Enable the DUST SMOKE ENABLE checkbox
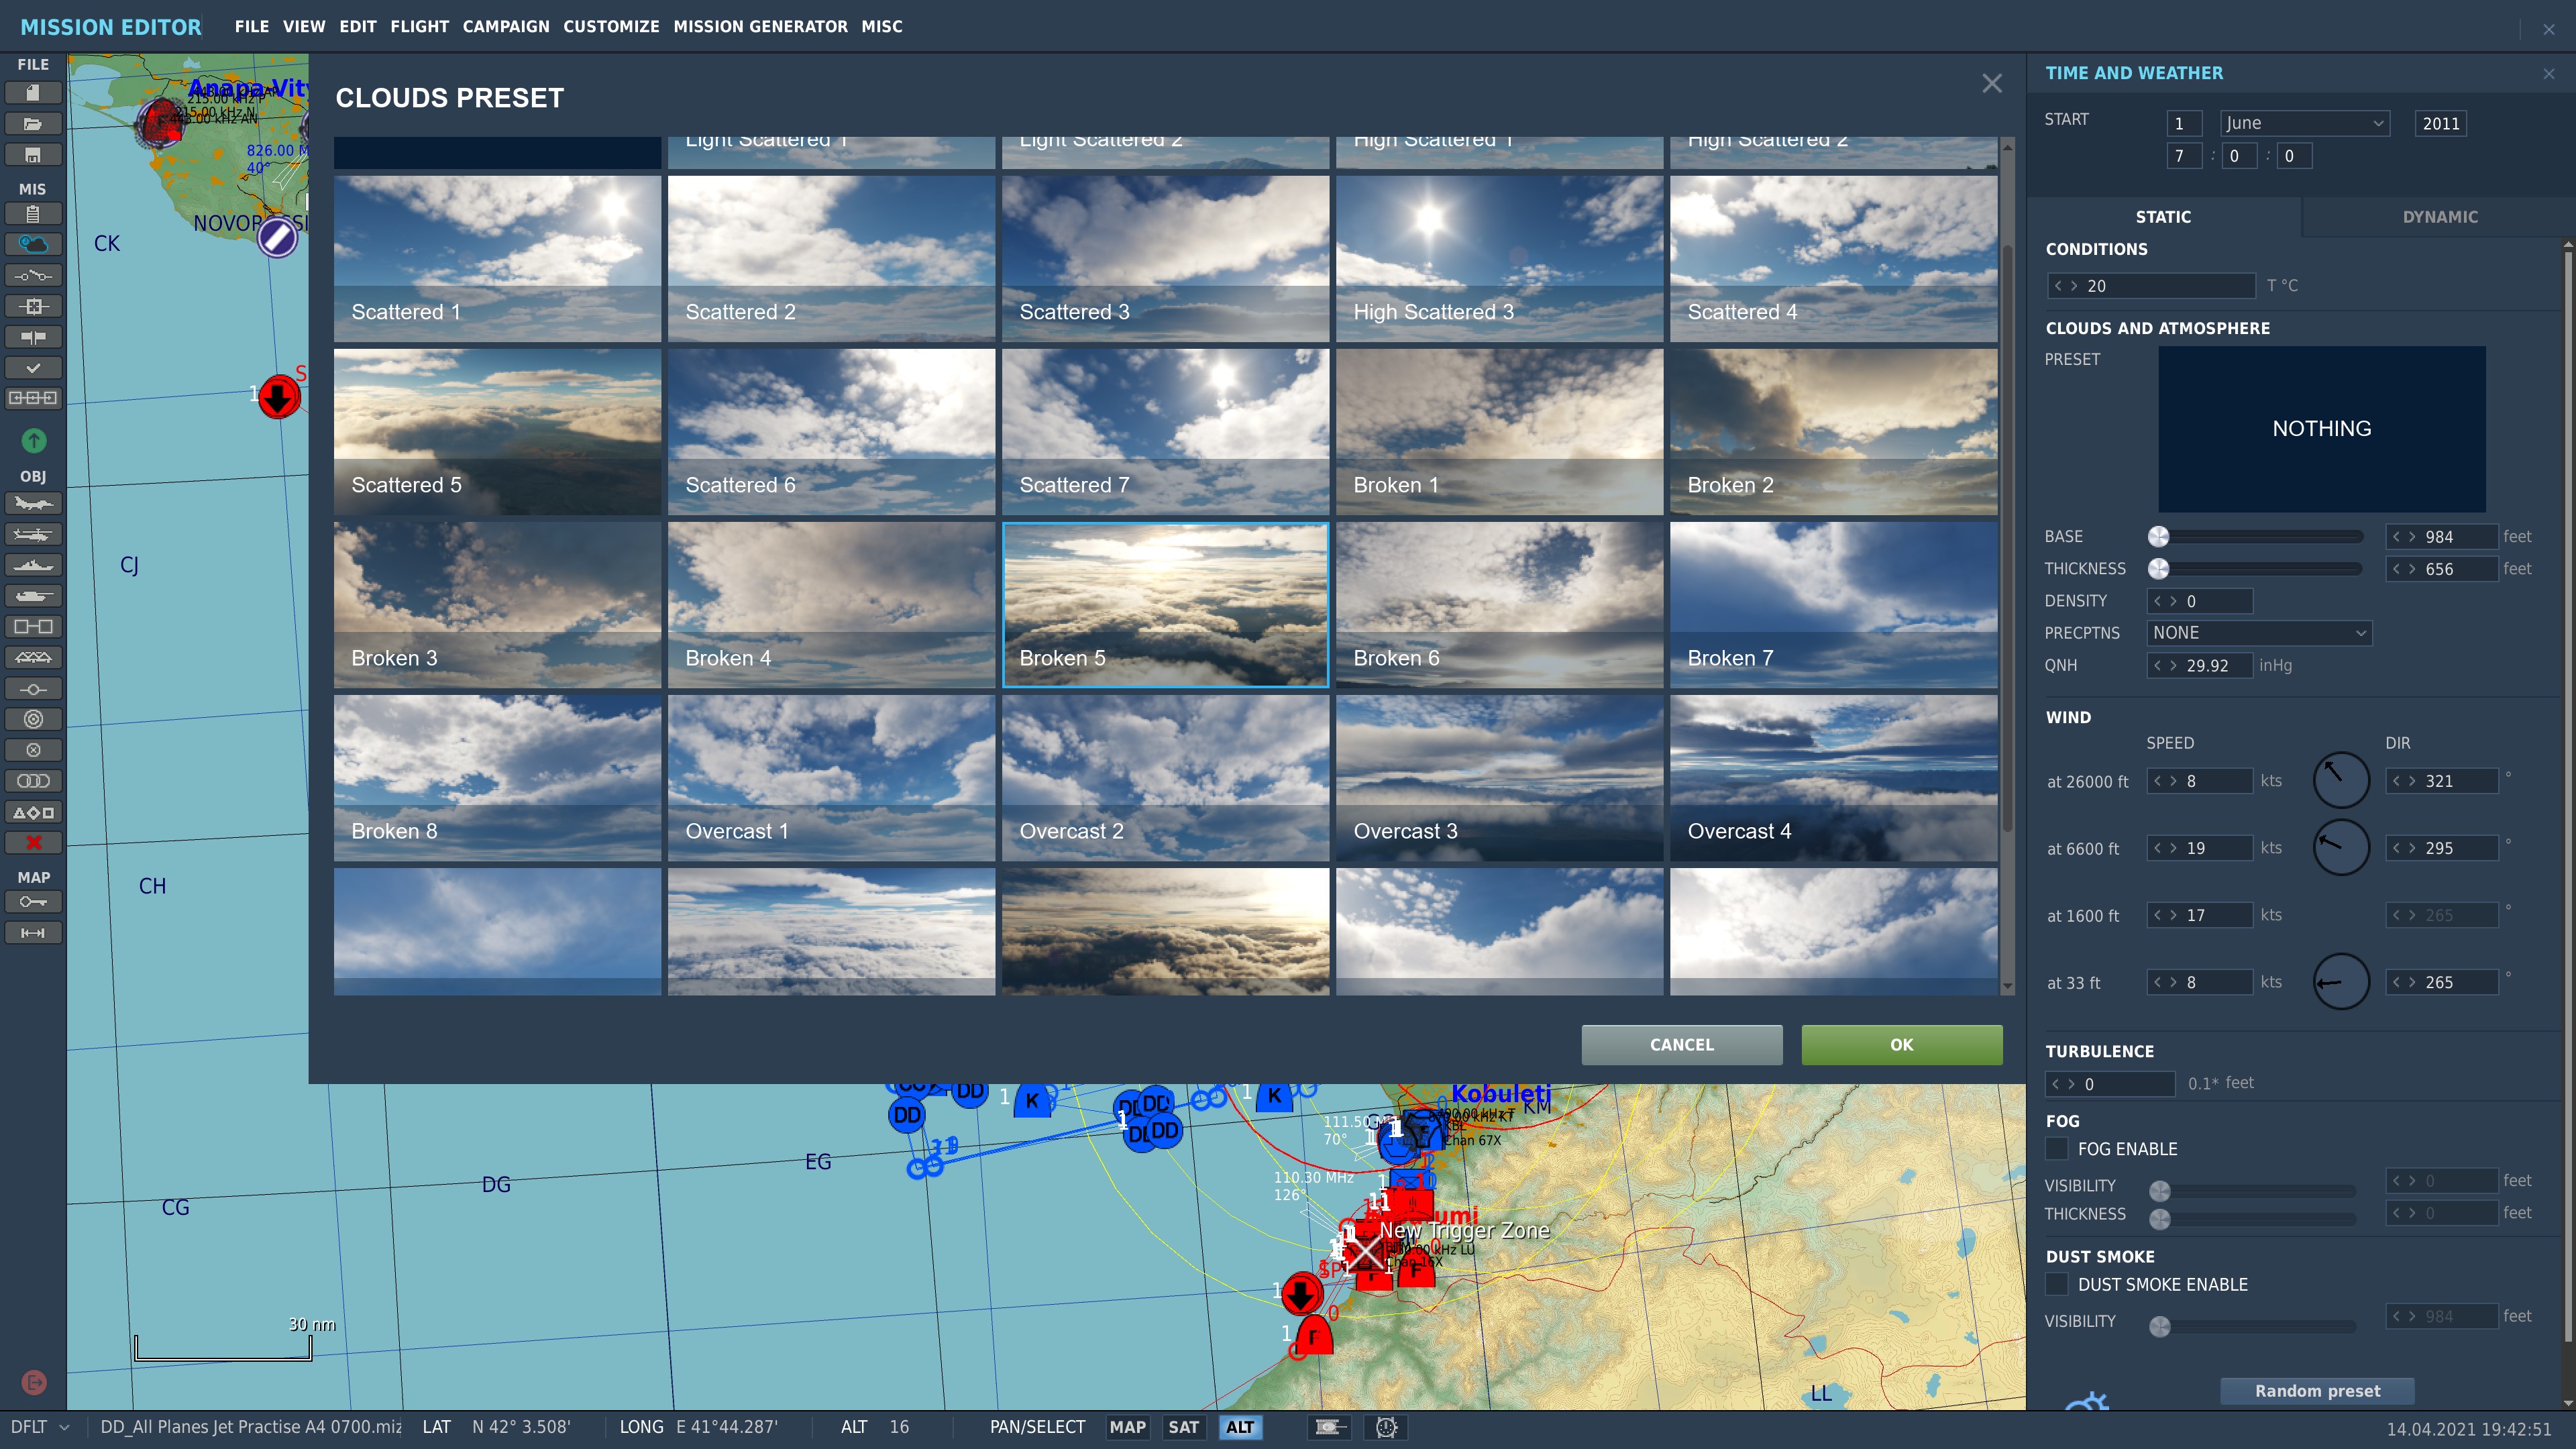The image size is (2576, 1449). coord(2057,1284)
